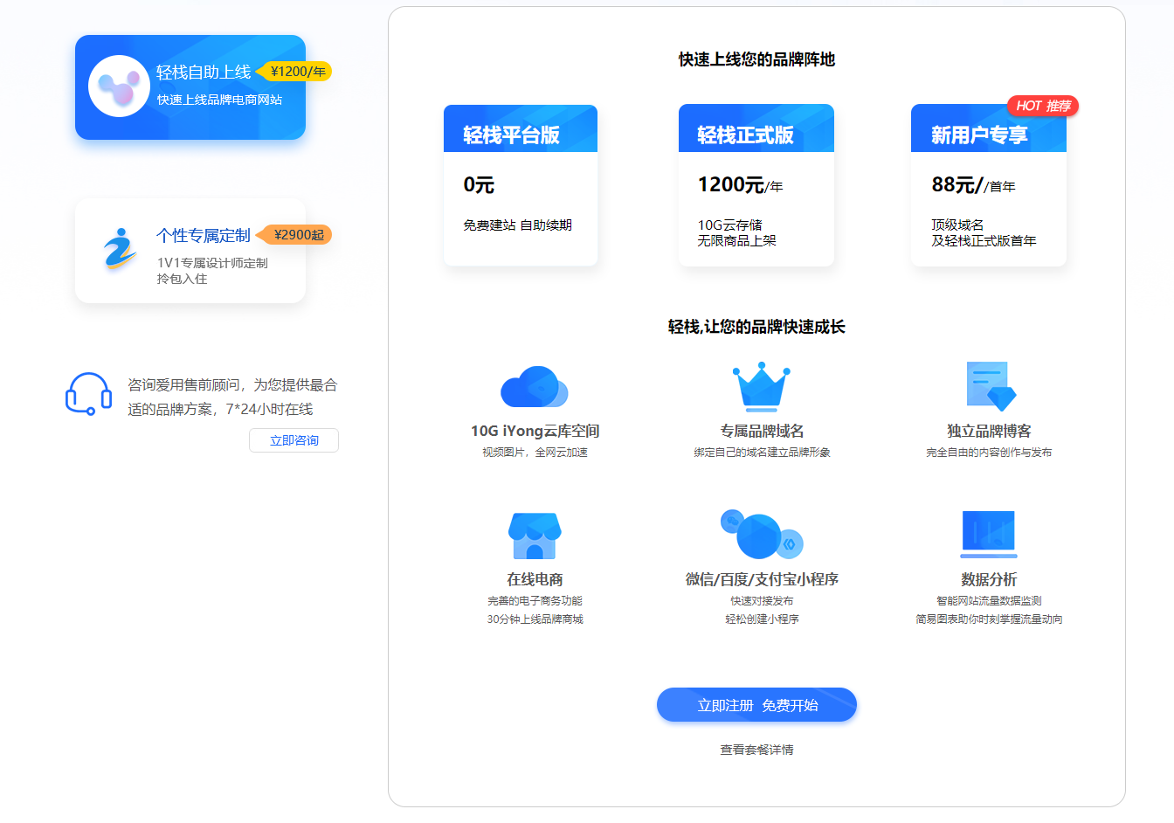1174x823 pixels.
Task: Click the 数据分析 title
Action: tap(989, 579)
